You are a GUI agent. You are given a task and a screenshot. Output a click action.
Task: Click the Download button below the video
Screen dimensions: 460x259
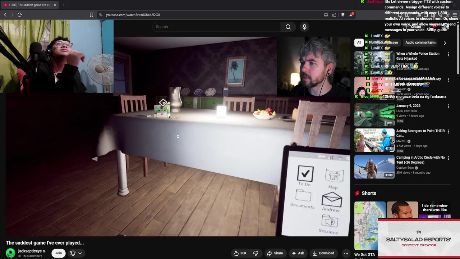point(323,253)
